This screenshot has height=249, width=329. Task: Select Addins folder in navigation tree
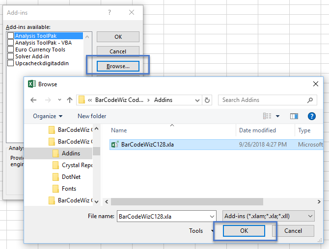(71, 153)
